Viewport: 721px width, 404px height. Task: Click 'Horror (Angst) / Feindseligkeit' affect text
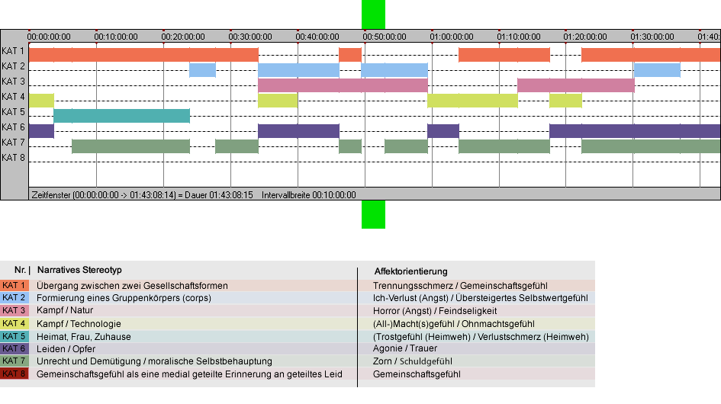click(435, 311)
